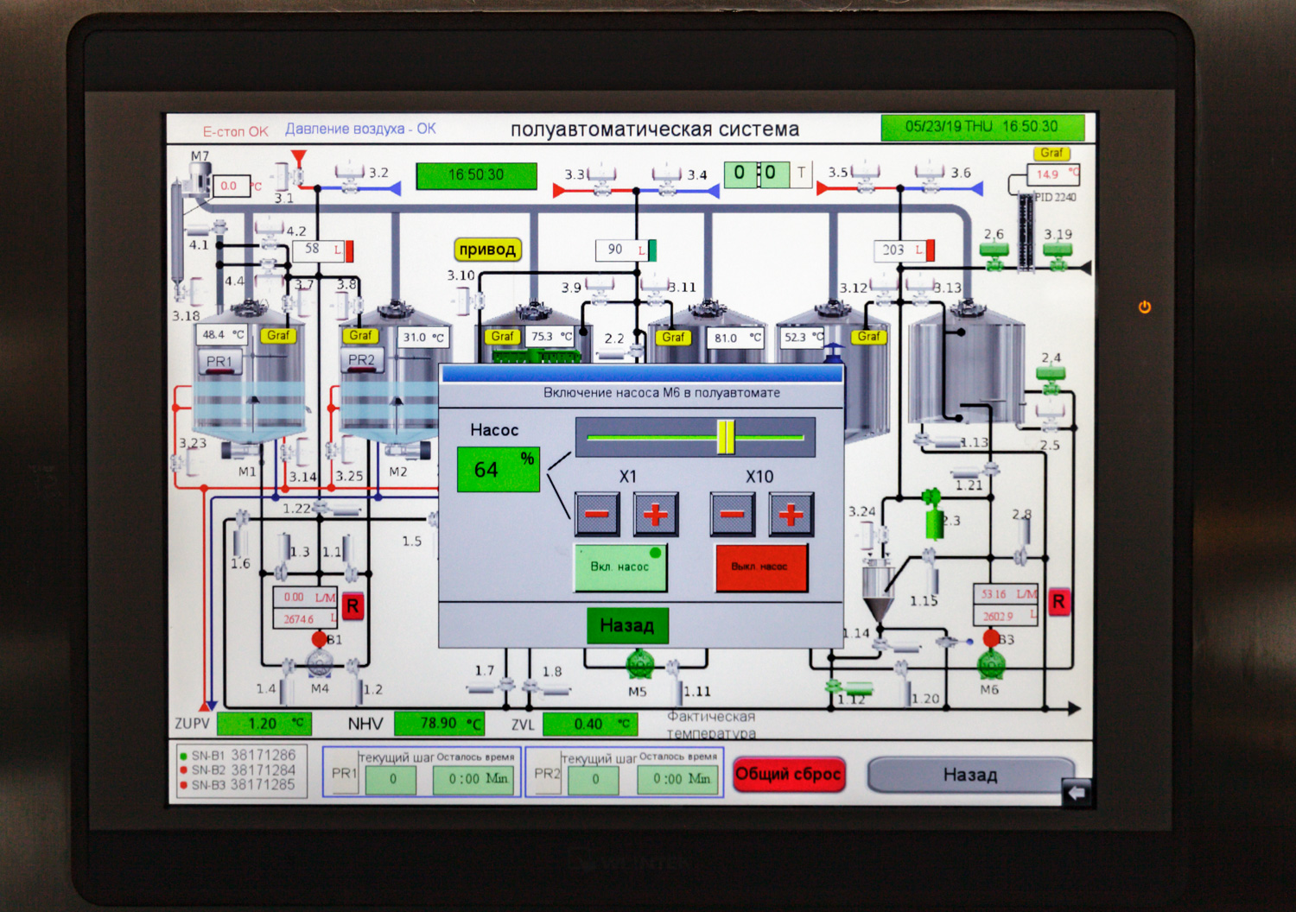This screenshot has height=912, width=1296.
Task: Toggle green valve 2.6 icon
Action: click(994, 256)
